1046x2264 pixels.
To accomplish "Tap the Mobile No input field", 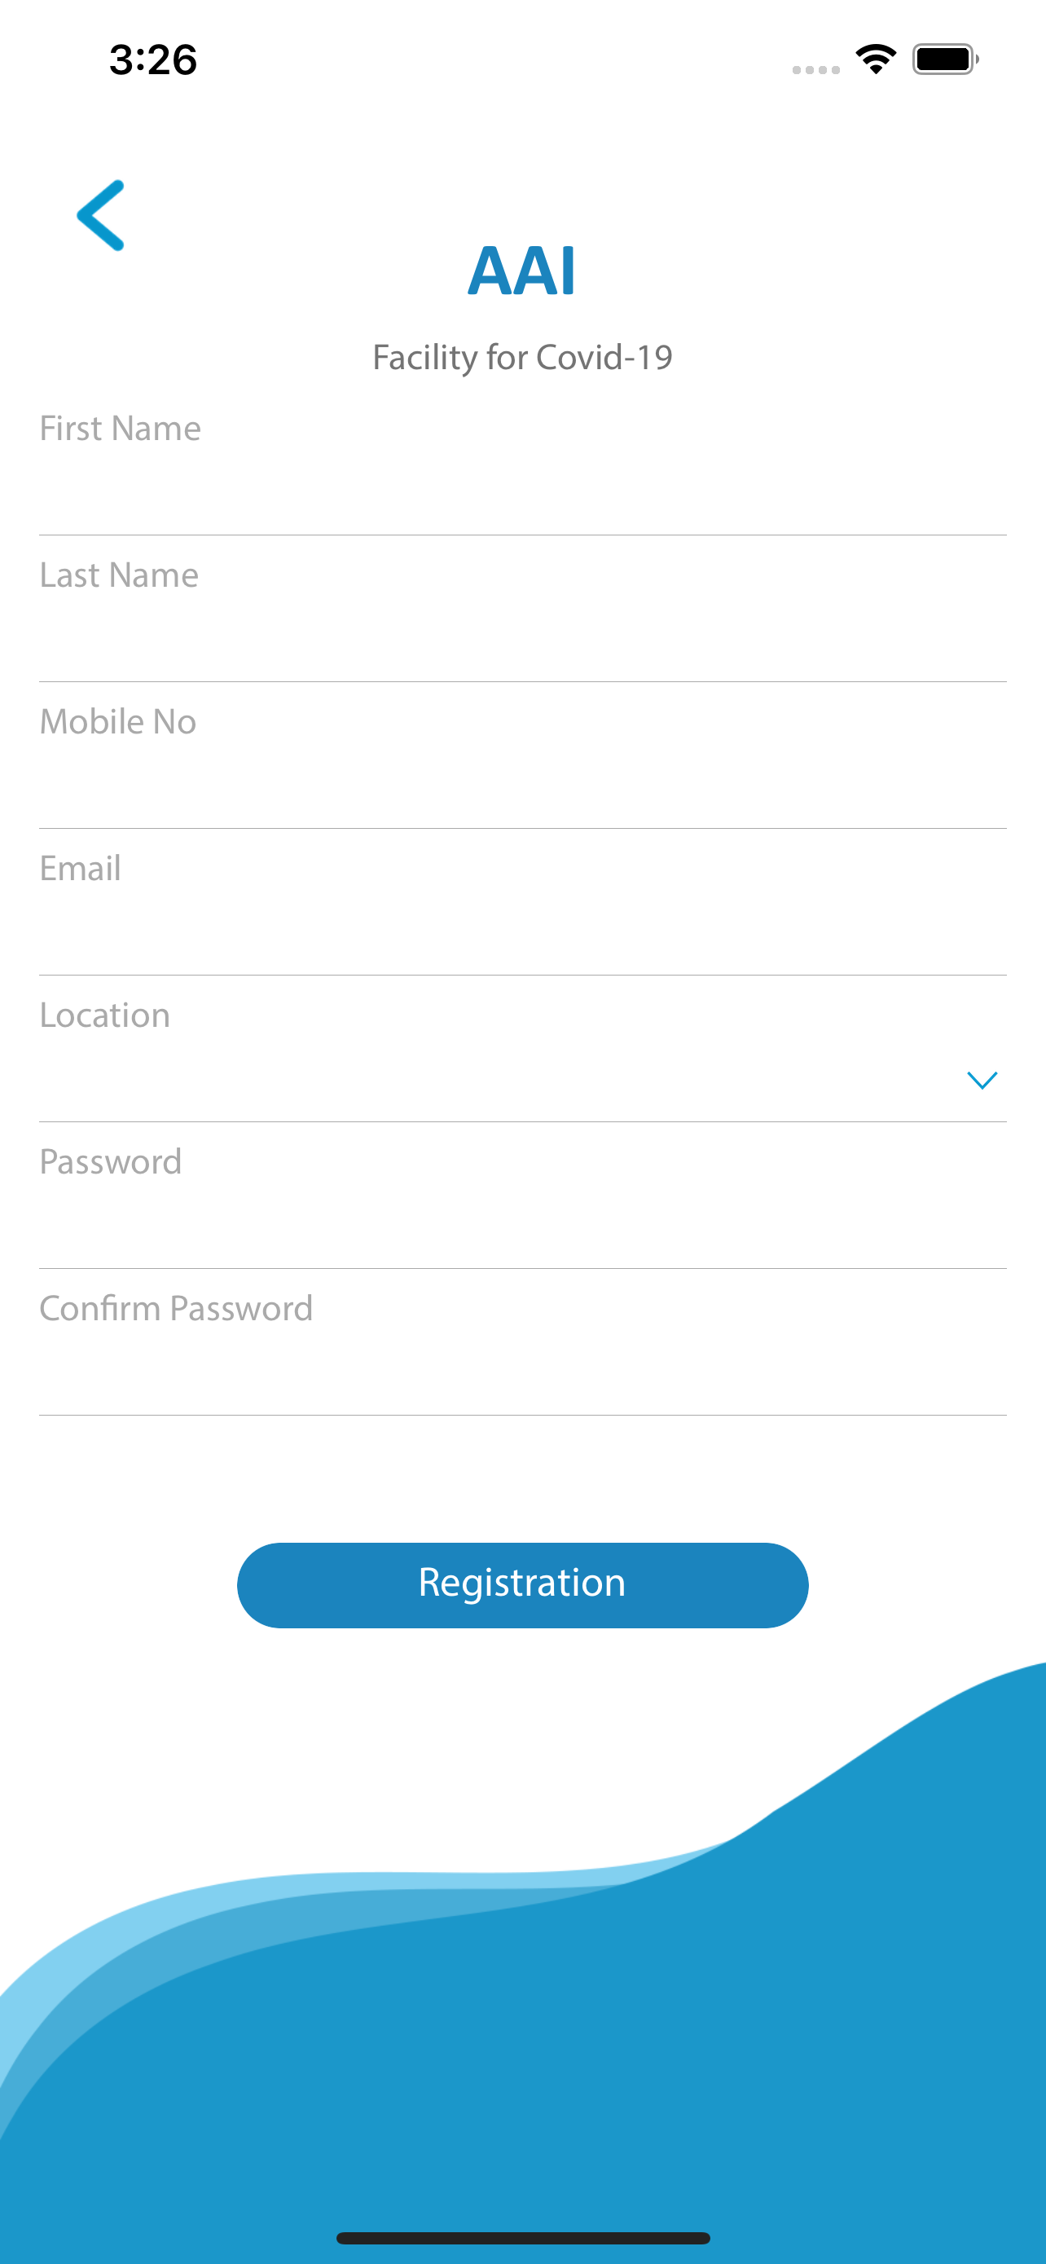I will 522,787.
